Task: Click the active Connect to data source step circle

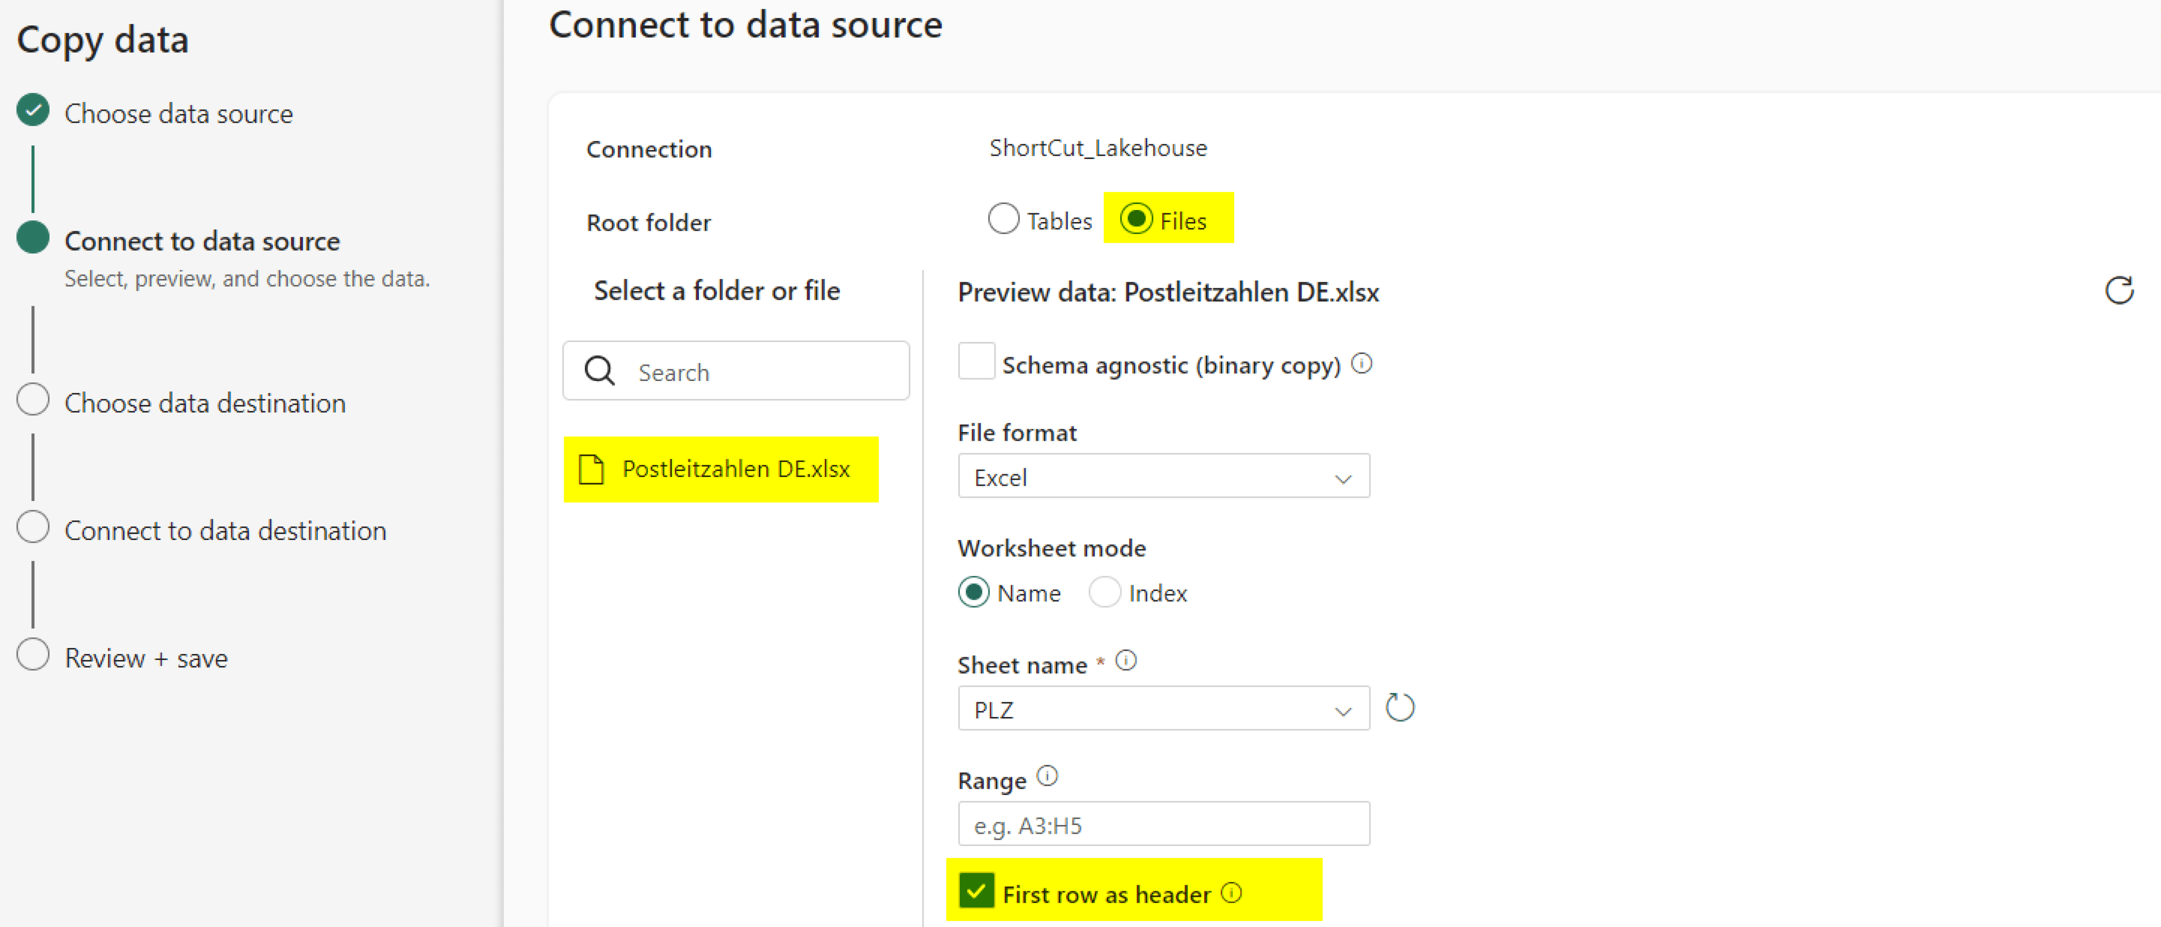Action: [33, 237]
